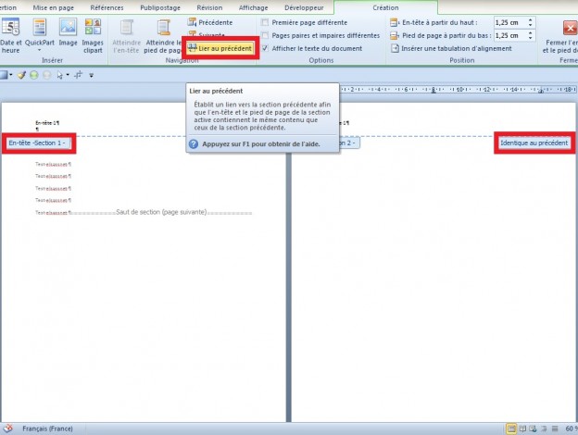This screenshot has height=435, width=578.
Task: Open the Mise en page tab
Action: coord(54,7)
